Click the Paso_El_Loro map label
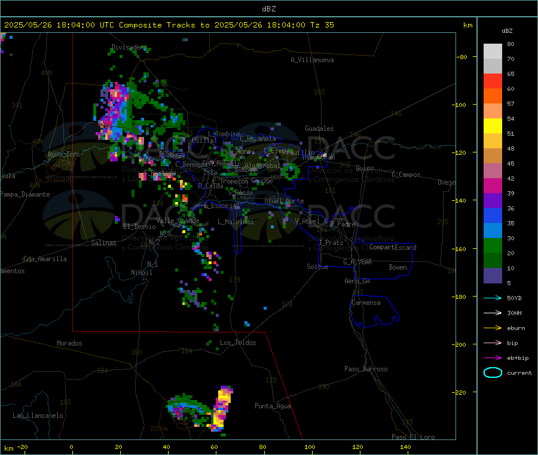 [413, 437]
